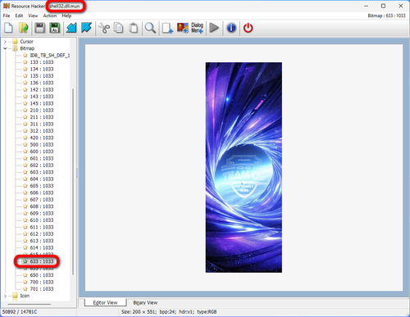410x317 pixels.
Task: Select bitmap resource 614 : 1033
Action: 42,247
